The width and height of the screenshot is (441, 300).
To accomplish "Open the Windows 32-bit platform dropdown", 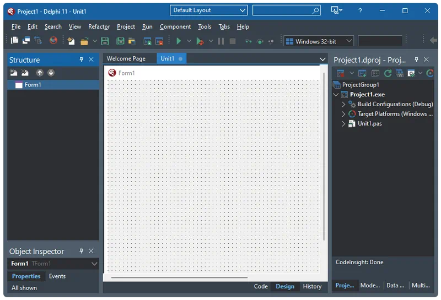I will (319, 41).
